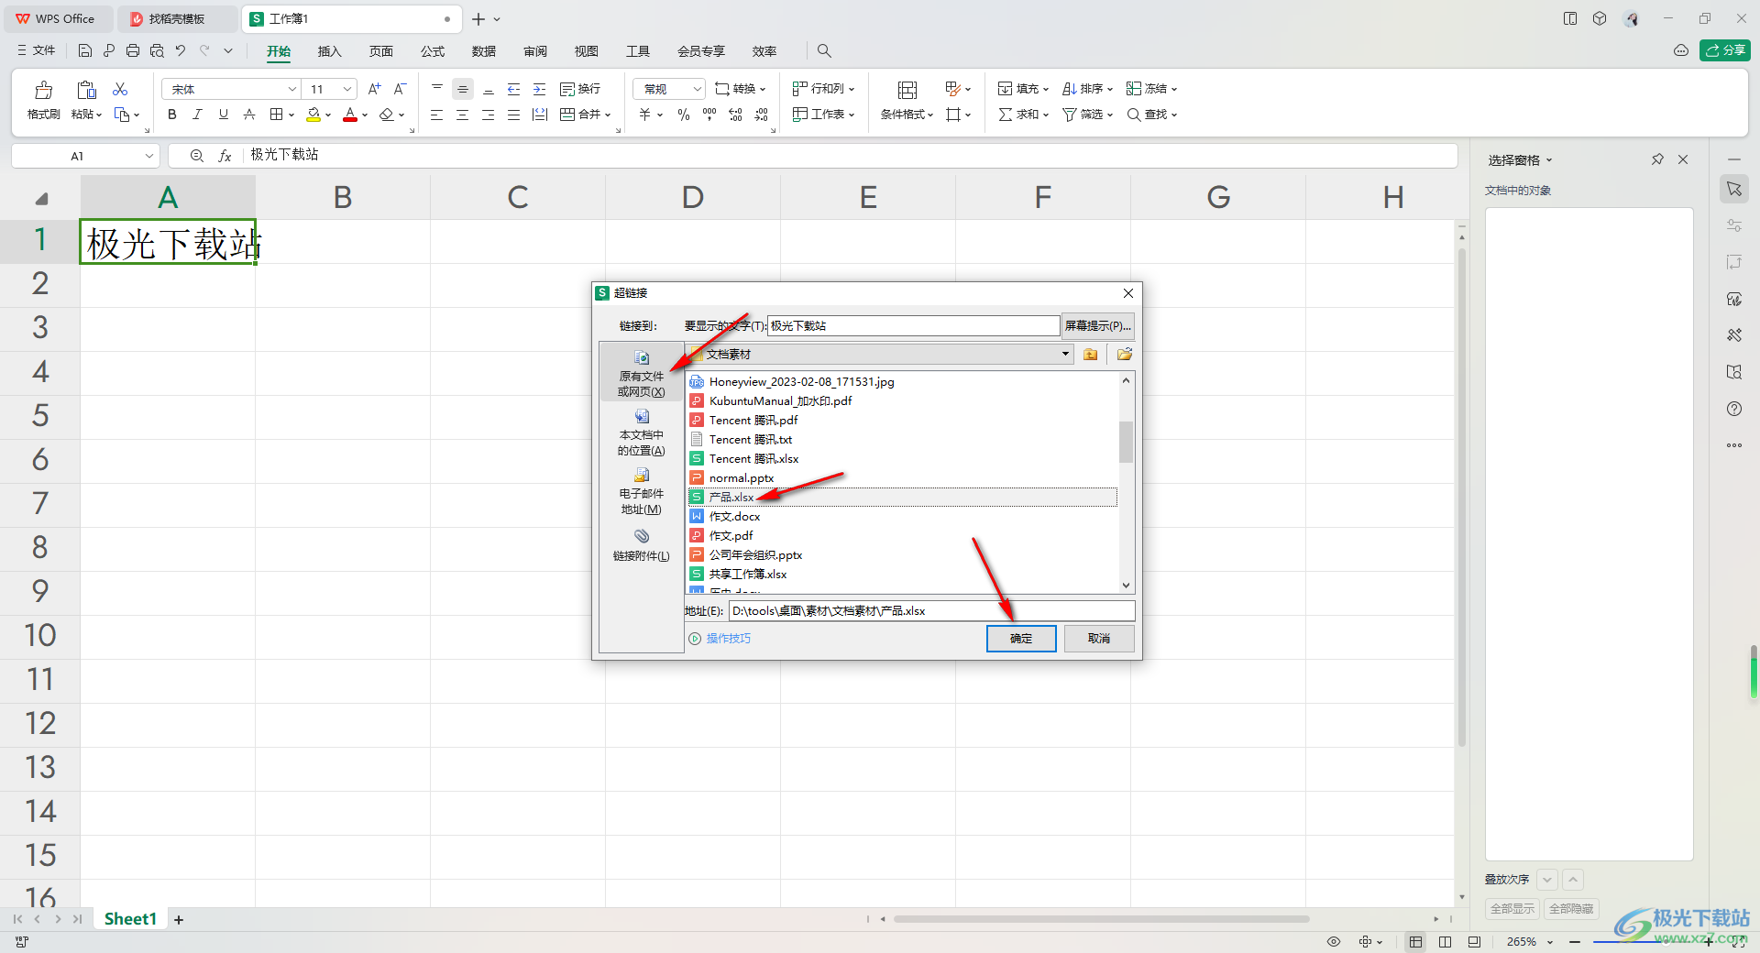The height and width of the screenshot is (953, 1760).
Task: Click the 分享 (Share) button
Action: (1725, 50)
